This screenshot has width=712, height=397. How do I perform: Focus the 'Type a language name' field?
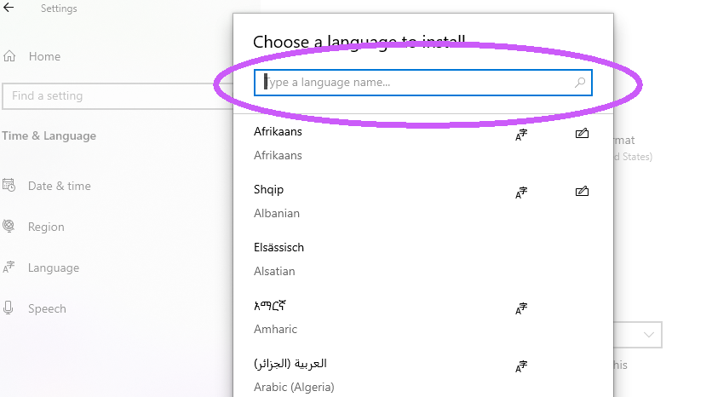tap(417, 83)
